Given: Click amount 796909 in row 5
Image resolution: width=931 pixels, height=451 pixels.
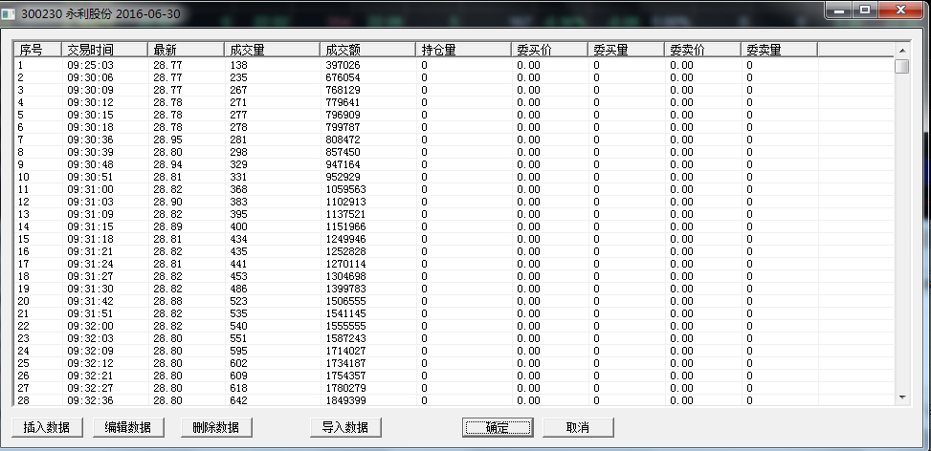Looking at the screenshot, I should [343, 115].
